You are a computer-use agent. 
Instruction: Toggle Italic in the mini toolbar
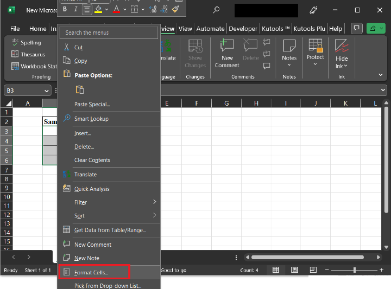75,9
